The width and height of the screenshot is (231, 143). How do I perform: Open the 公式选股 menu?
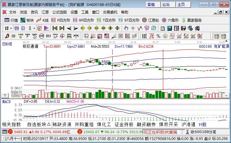pyautogui.click(x=60, y=12)
